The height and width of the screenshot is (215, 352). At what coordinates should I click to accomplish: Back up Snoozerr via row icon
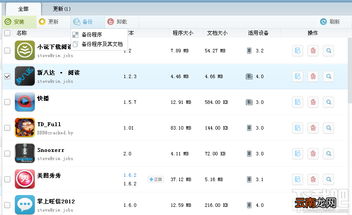[x=298, y=154]
